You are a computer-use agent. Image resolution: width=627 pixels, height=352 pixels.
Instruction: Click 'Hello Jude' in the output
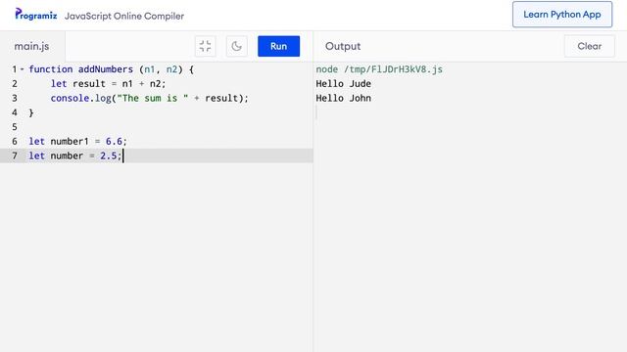(x=344, y=84)
